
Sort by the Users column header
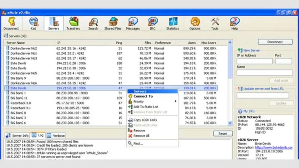coord(191,43)
